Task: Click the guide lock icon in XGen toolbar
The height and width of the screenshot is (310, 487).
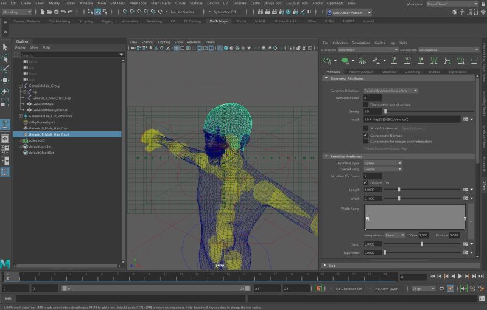Action: pos(421,60)
